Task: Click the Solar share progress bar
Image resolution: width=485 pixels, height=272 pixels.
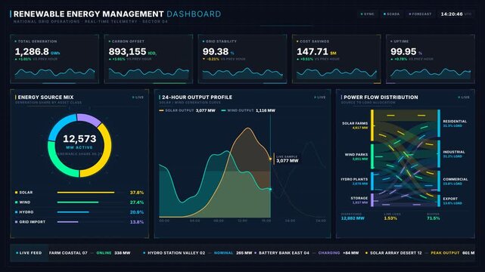Action: point(91,193)
